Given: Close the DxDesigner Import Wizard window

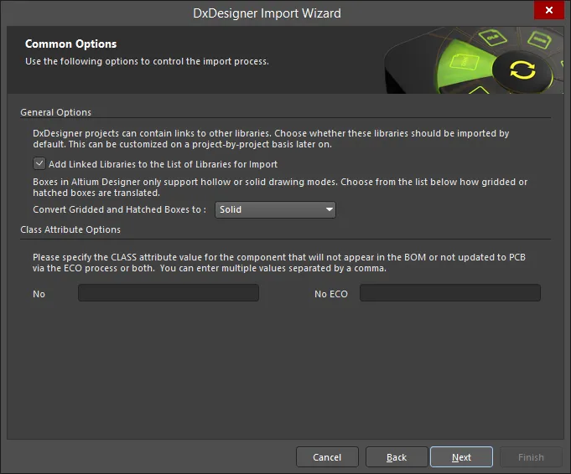Looking at the screenshot, I should pyautogui.click(x=549, y=10).
